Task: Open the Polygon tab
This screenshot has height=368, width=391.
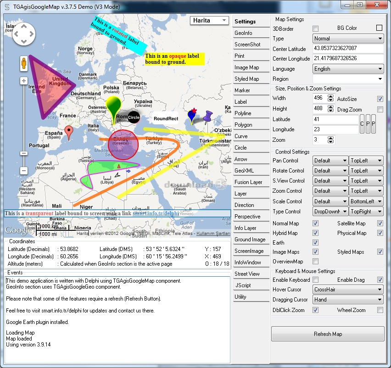Action: point(251,125)
